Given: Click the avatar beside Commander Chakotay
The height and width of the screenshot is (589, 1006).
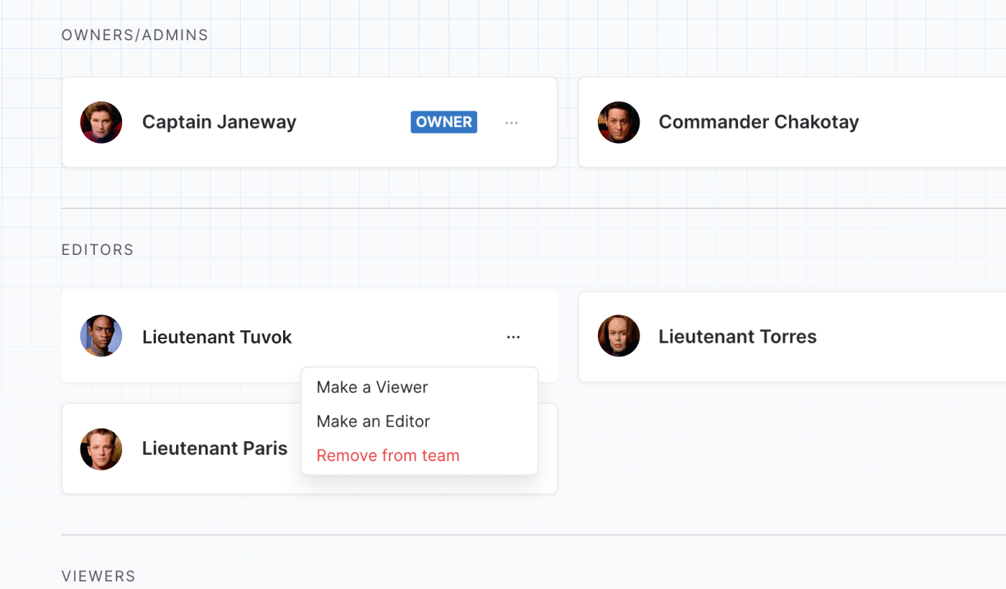Looking at the screenshot, I should 619,122.
